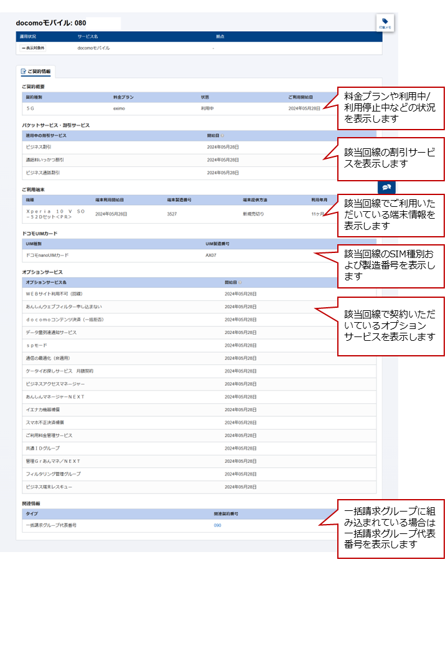Click the オプションサービス名 column header
The width and height of the screenshot is (448, 648).
[46, 282]
